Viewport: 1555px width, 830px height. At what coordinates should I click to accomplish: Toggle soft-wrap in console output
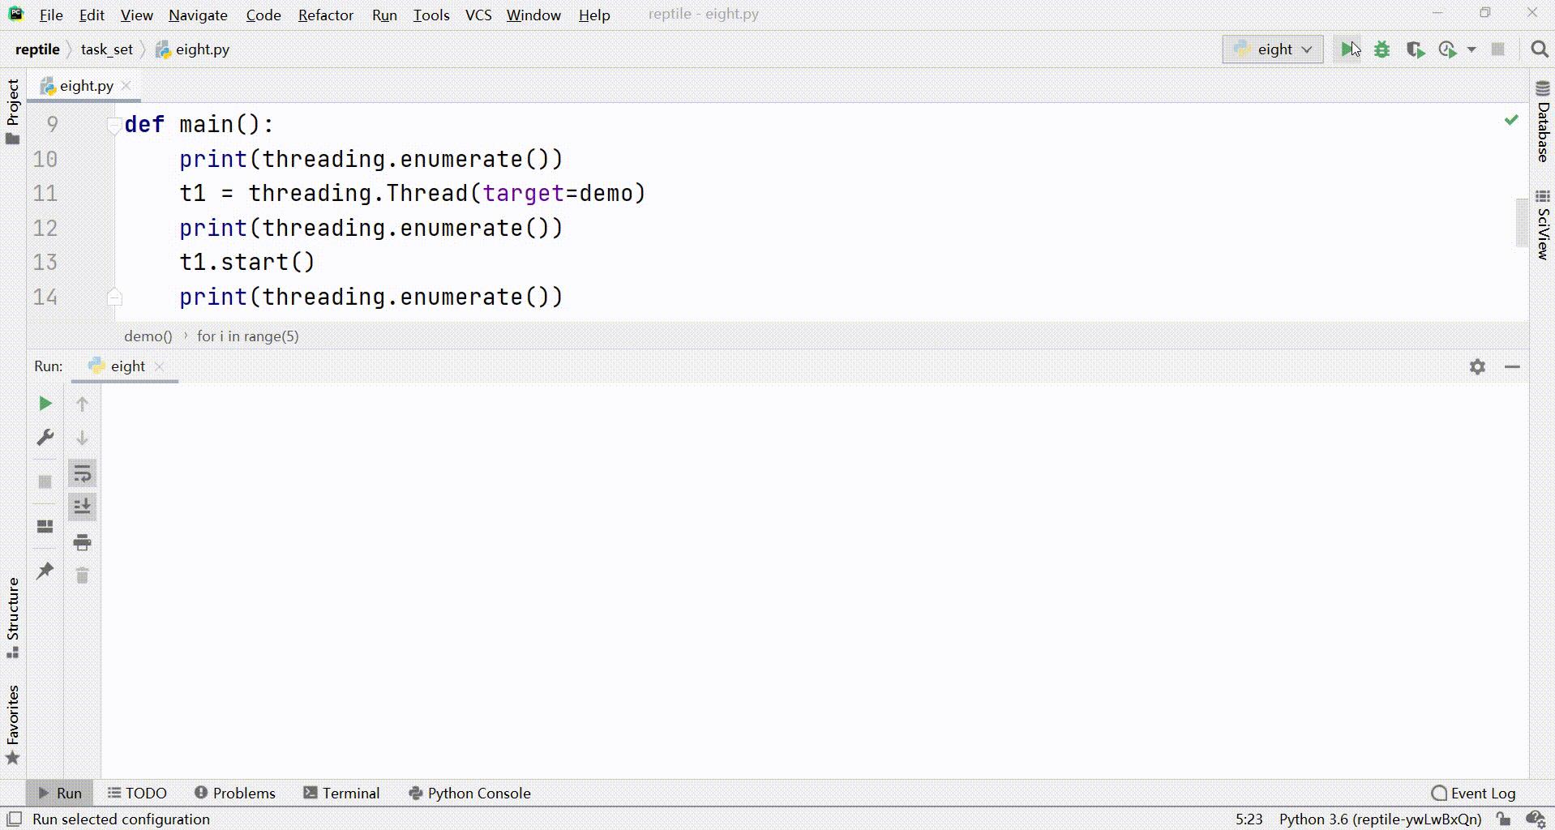82,473
